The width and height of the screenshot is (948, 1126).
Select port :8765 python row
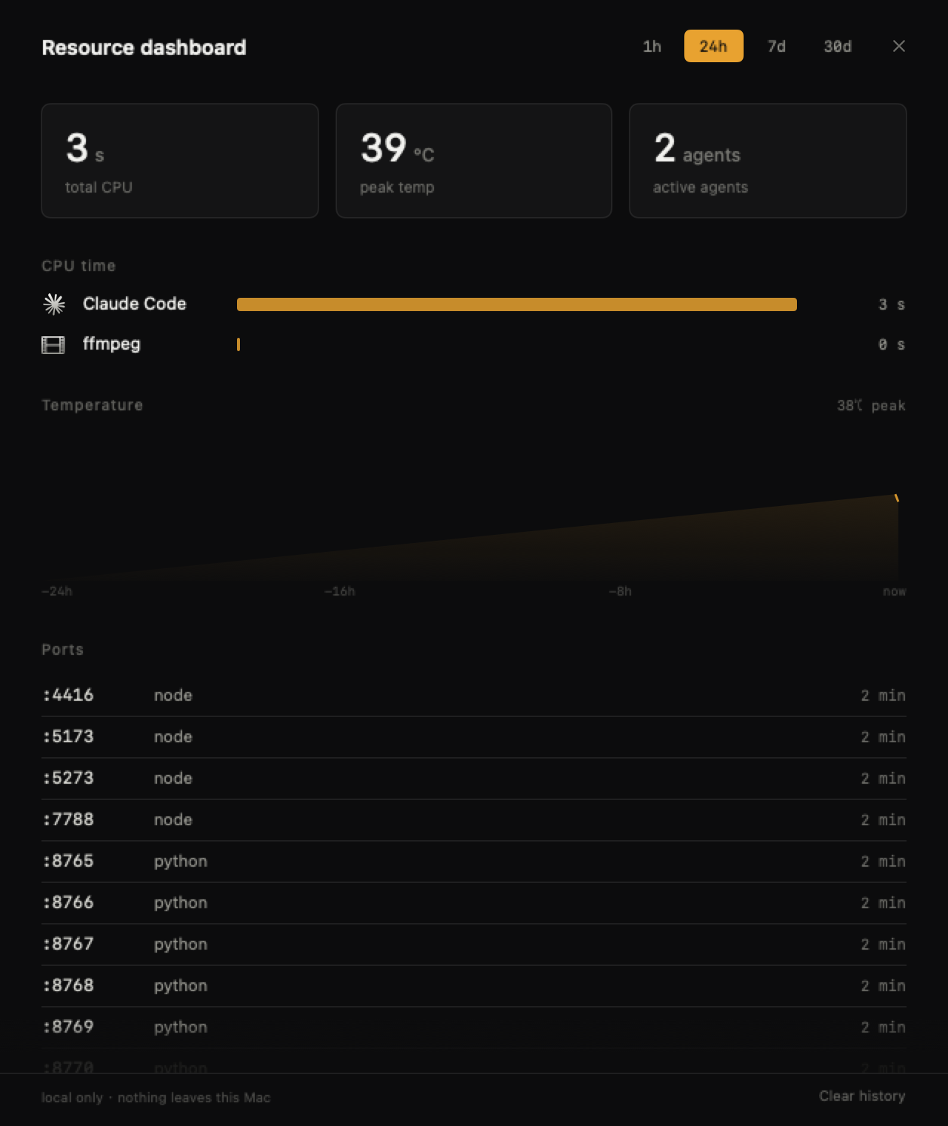pyautogui.click(x=474, y=862)
